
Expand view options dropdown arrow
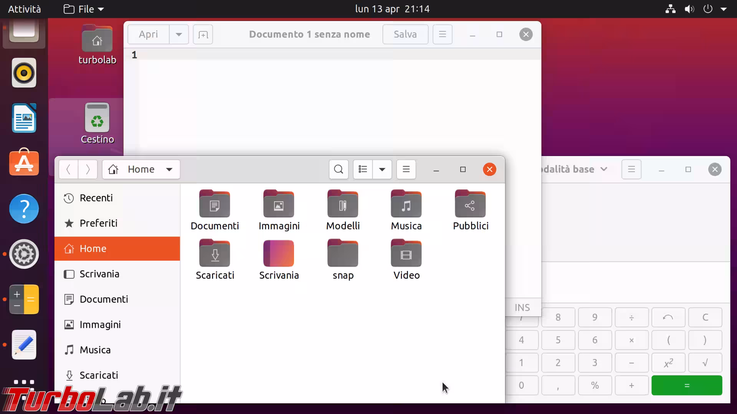tap(382, 169)
